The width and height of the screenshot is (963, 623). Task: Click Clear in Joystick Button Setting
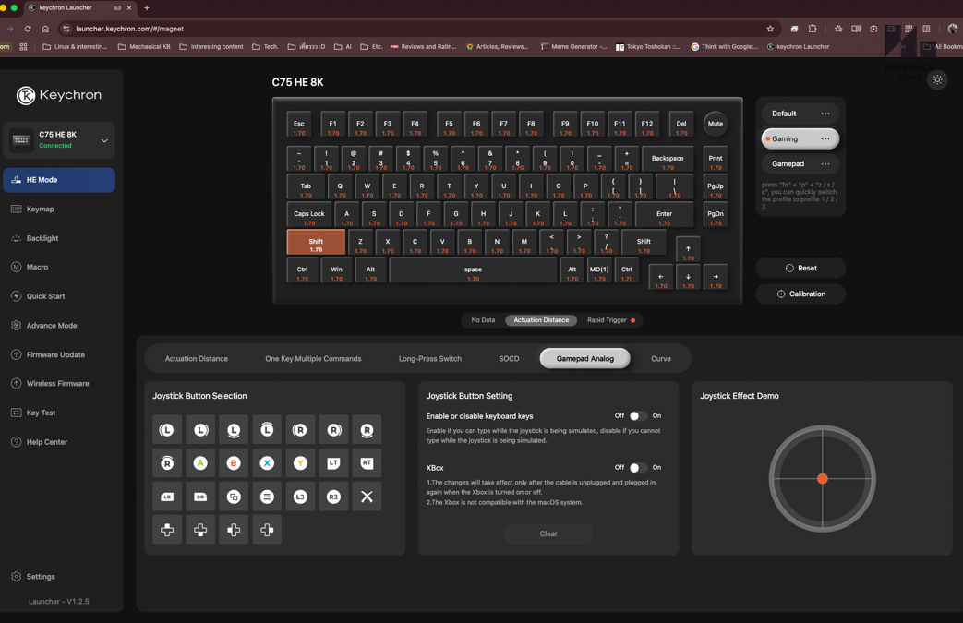(548, 533)
